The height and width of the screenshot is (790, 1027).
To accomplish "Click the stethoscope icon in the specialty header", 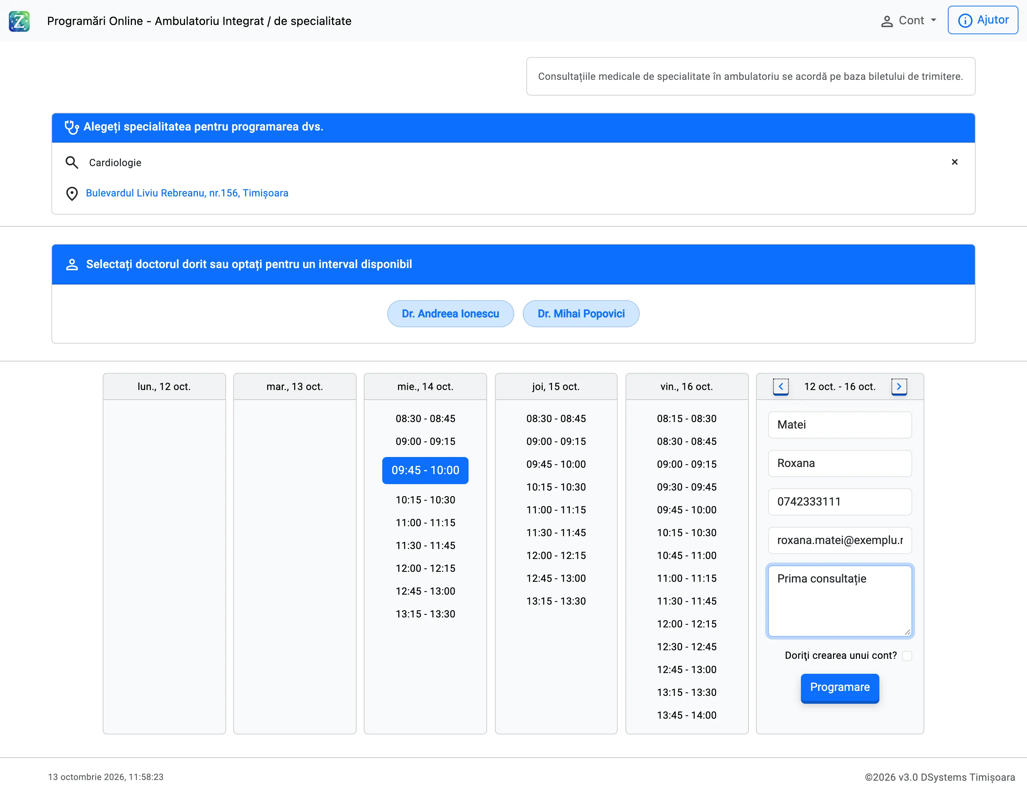I will [71, 127].
